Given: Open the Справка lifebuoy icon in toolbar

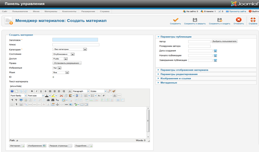Looking at the screenshot, I should 253,20.
